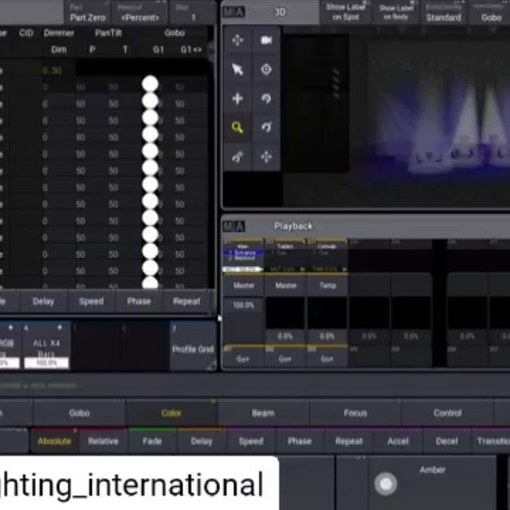Click the Go+ button under Tables executor
510x510 pixels.
click(x=285, y=359)
